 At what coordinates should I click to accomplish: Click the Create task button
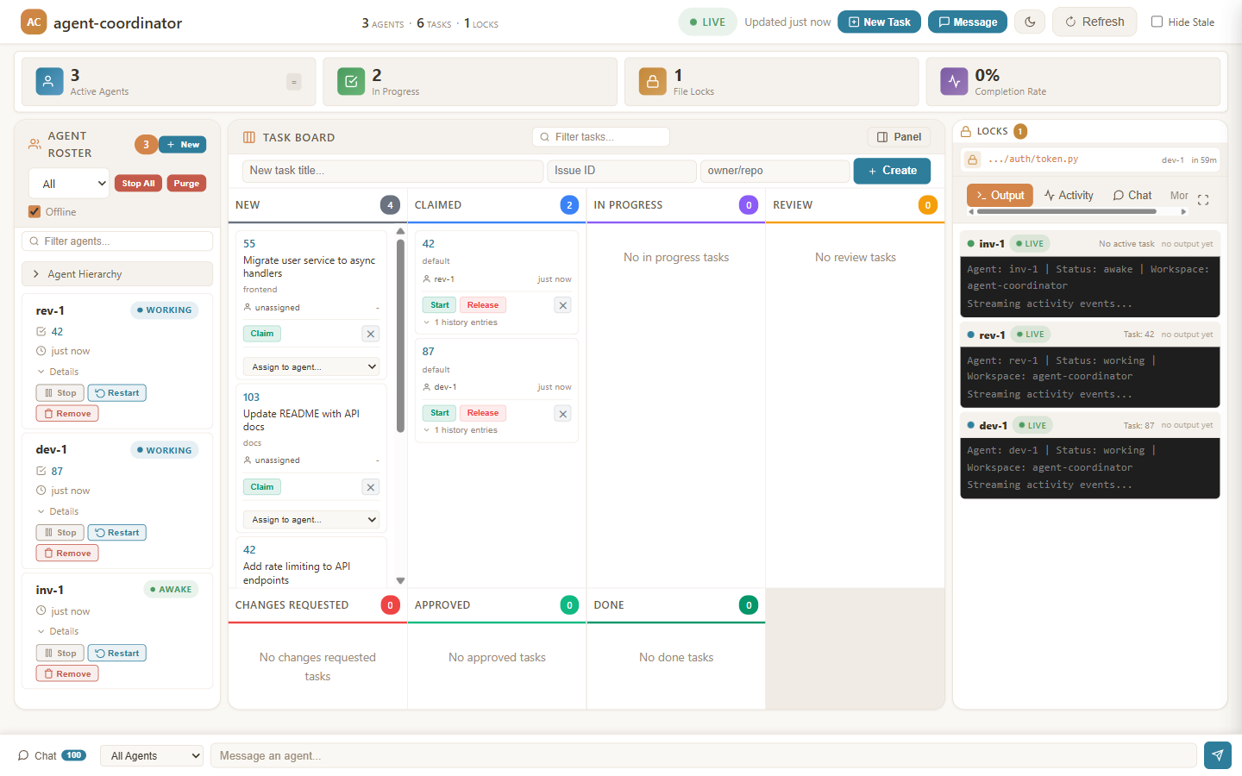[892, 171]
